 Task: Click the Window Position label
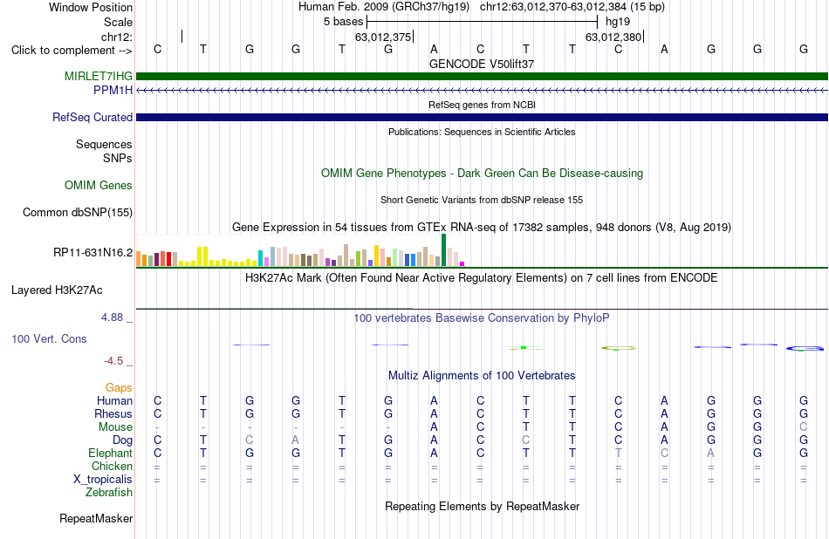91,7
